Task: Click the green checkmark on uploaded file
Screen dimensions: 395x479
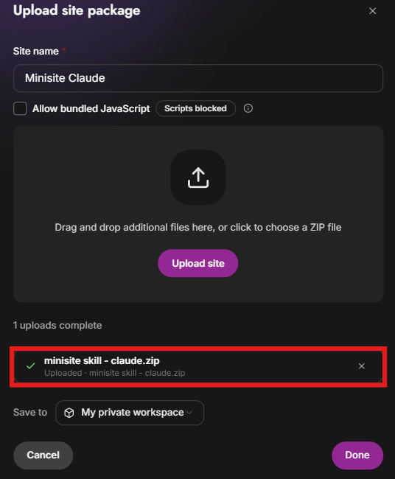Action: point(30,366)
